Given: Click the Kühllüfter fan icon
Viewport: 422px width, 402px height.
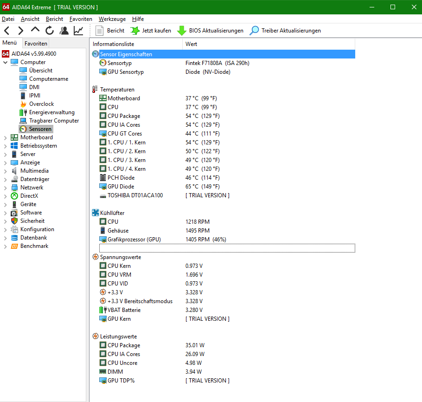Looking at the screenshot, I should 95,213.
